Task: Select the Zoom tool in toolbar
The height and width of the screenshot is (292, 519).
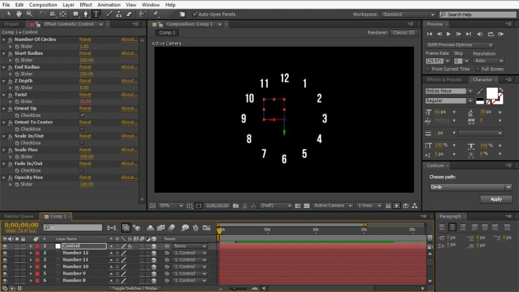Action: click(29, 14)
